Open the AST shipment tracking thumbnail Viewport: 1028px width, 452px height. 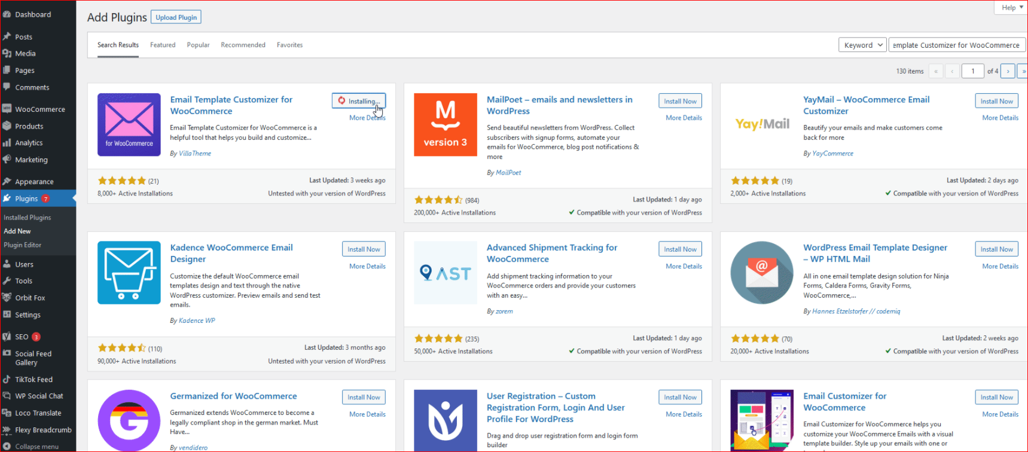click(x=446, y=273)
